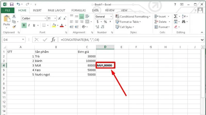206x115 pixels.
Task: Open Conditional Formatting menu
Action: point(133,17)
